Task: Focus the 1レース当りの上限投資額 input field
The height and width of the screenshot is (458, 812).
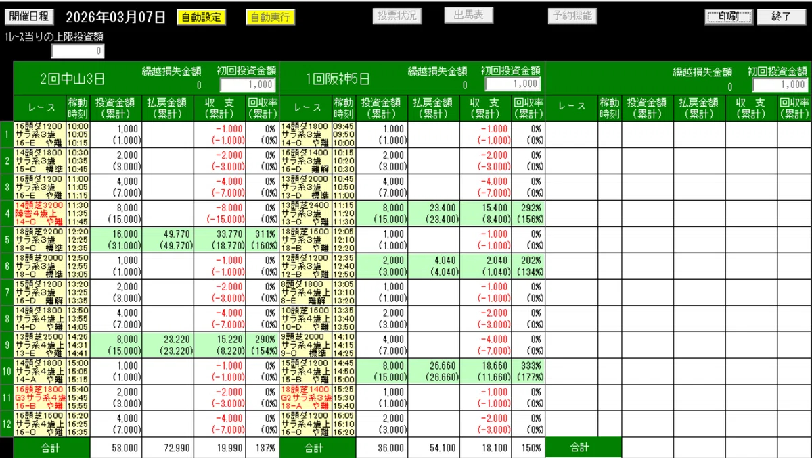Action: [x=78, y=51]
